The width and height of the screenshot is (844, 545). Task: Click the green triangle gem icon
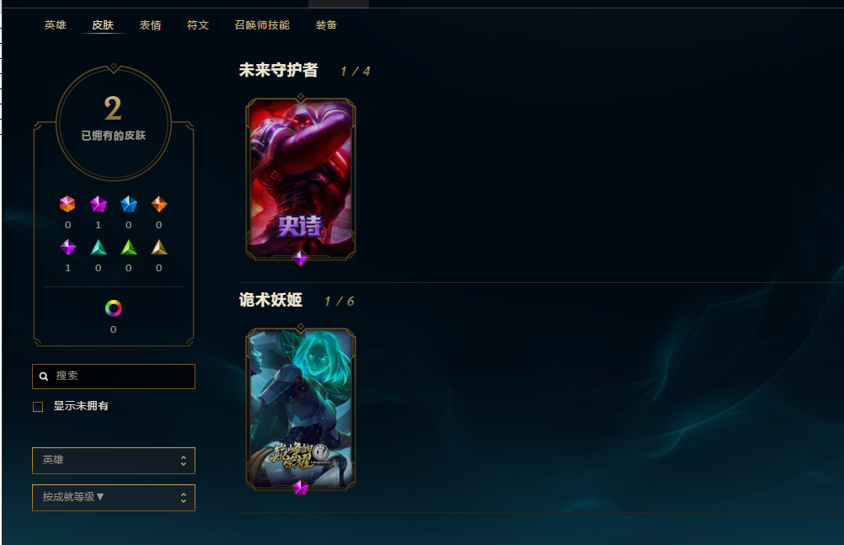(129, 247)
